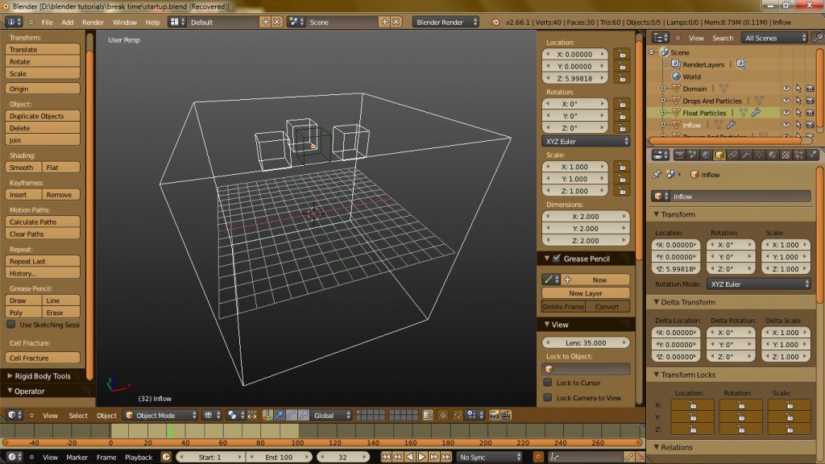This screenshot has width=825, height=464.
Task: Click the Translate manipulator arrow icon in viewport header
Action: 279,414
